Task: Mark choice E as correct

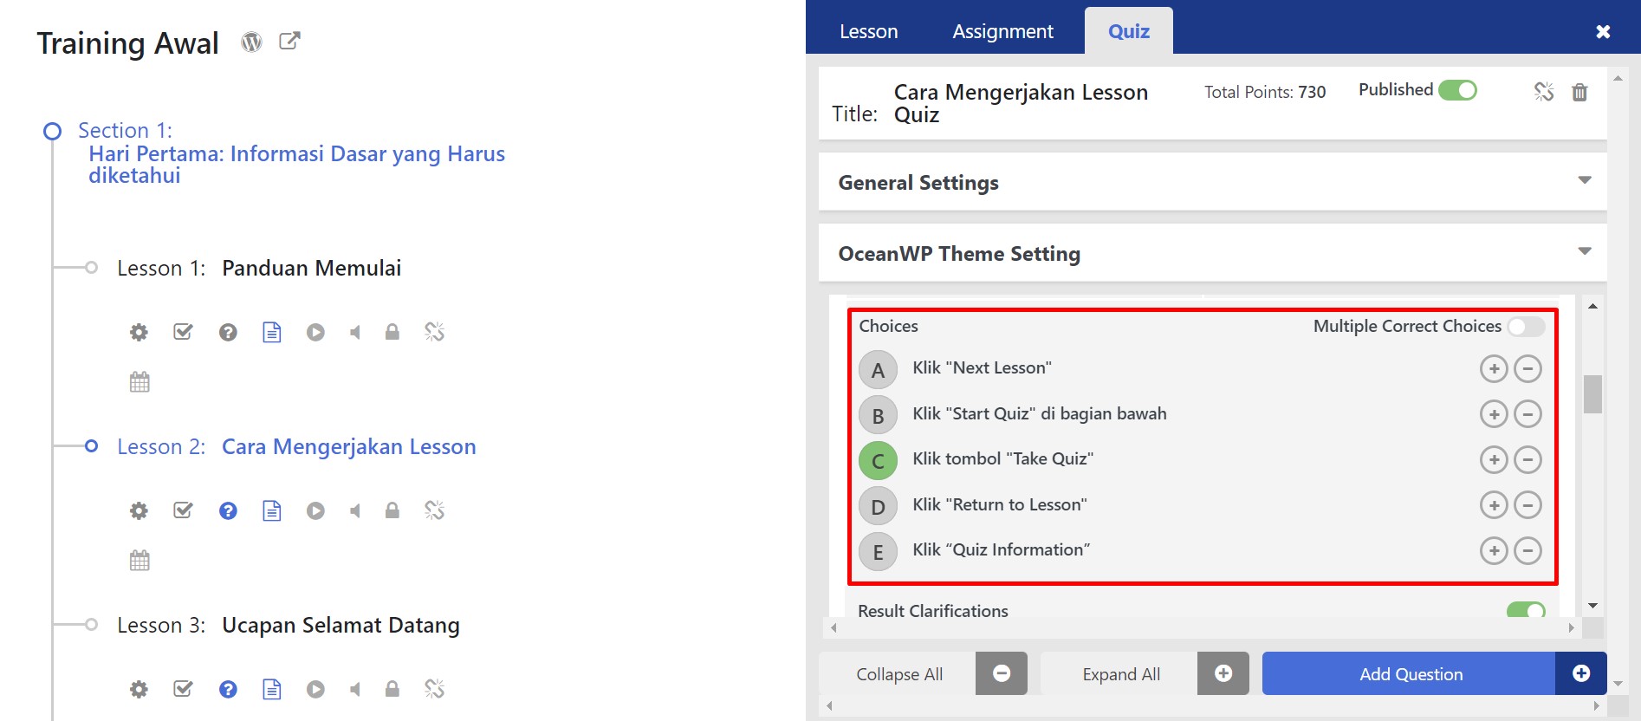Action: coord(878,552)
